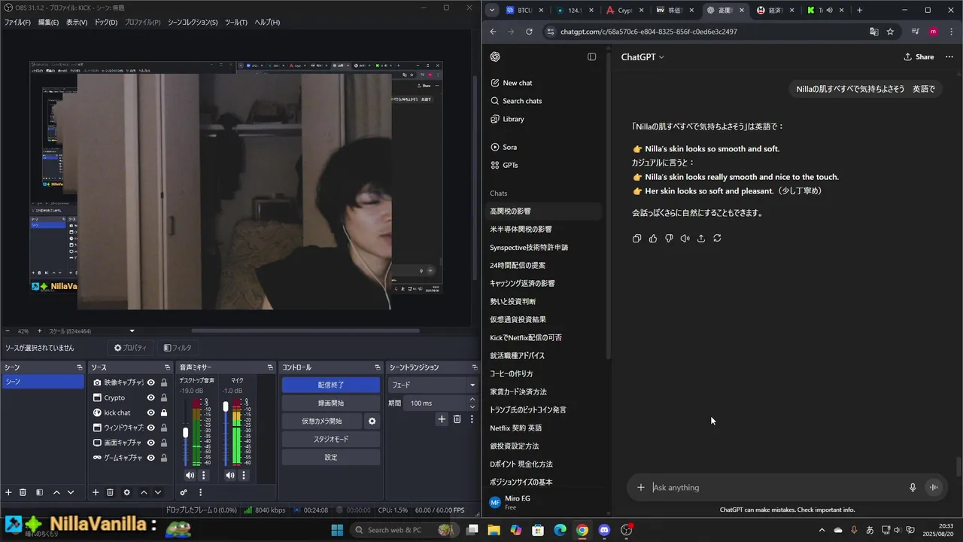Give thumbs up to ChatGPT response
The height and width of the screenshot is (542, 963).
(x=653, y=238)
